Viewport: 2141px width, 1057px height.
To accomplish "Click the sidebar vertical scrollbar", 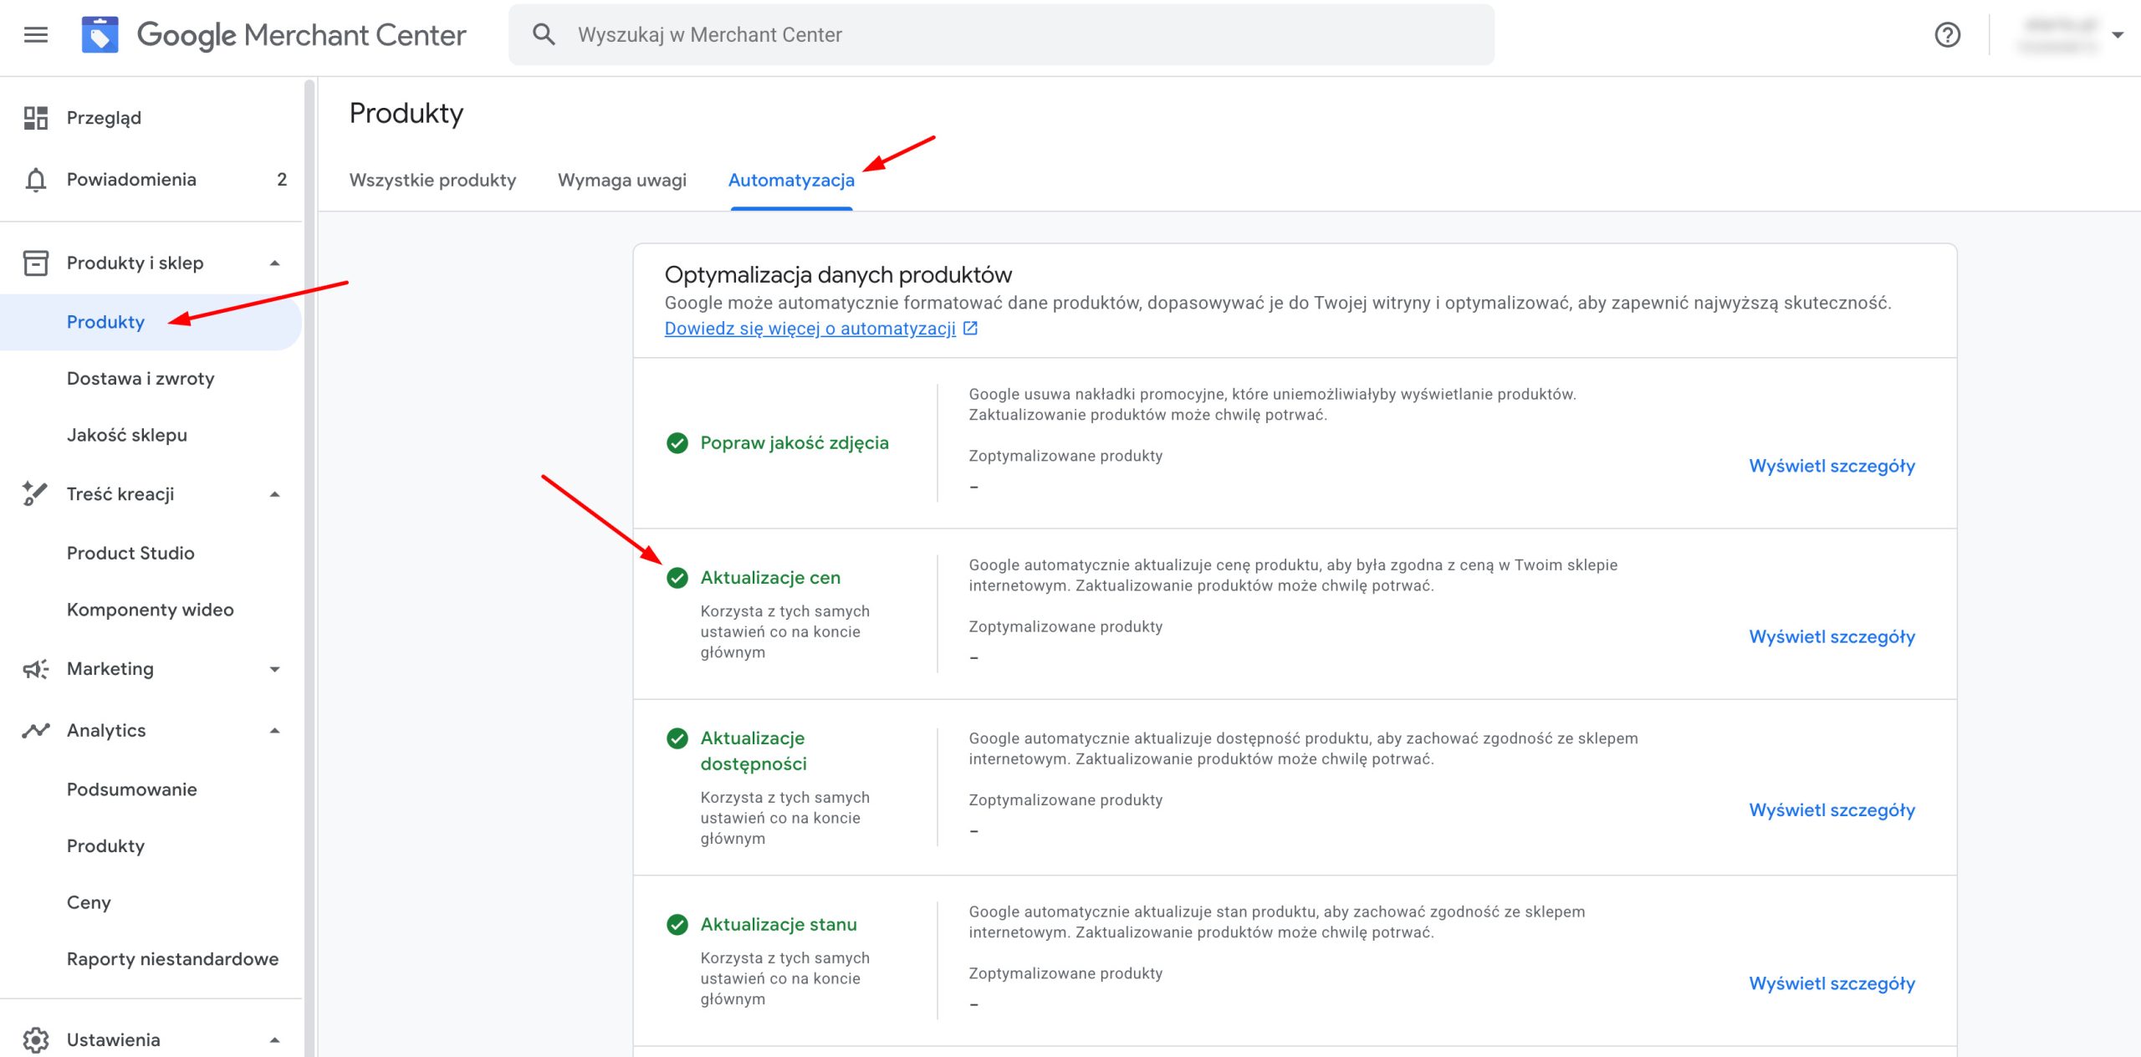I will pyautogui.click(x=309, y=567).
